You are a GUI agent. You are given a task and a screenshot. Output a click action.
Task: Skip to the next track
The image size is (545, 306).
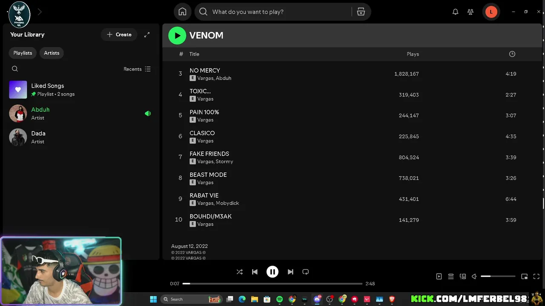click(x=290, y=272)
